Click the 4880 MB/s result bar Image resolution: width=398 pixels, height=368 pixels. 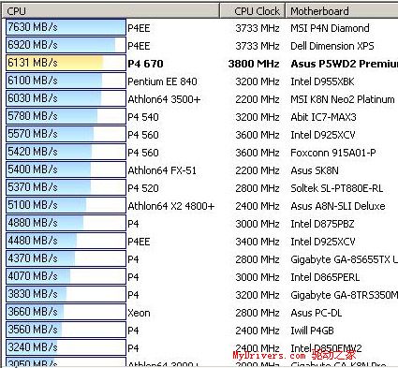click(x=66, y=223)
